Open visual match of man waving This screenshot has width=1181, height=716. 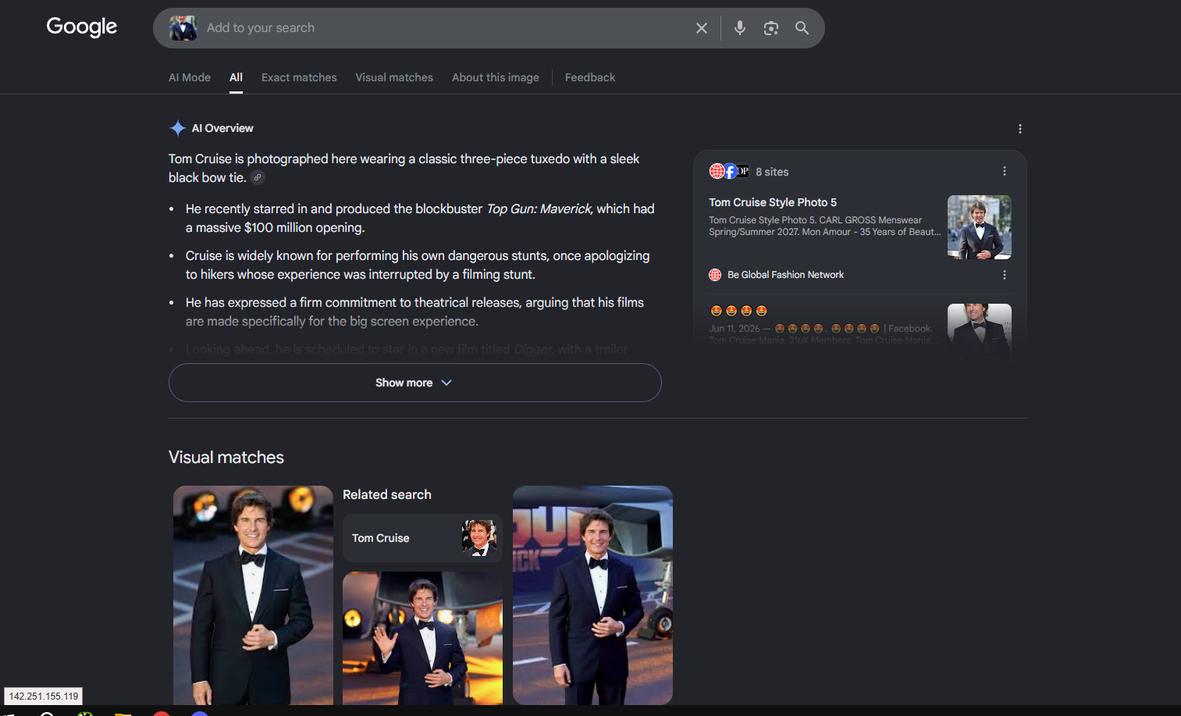click(x=422, y=638)
